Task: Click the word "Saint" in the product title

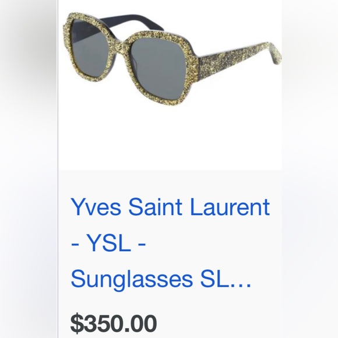Action: point(155,207)
